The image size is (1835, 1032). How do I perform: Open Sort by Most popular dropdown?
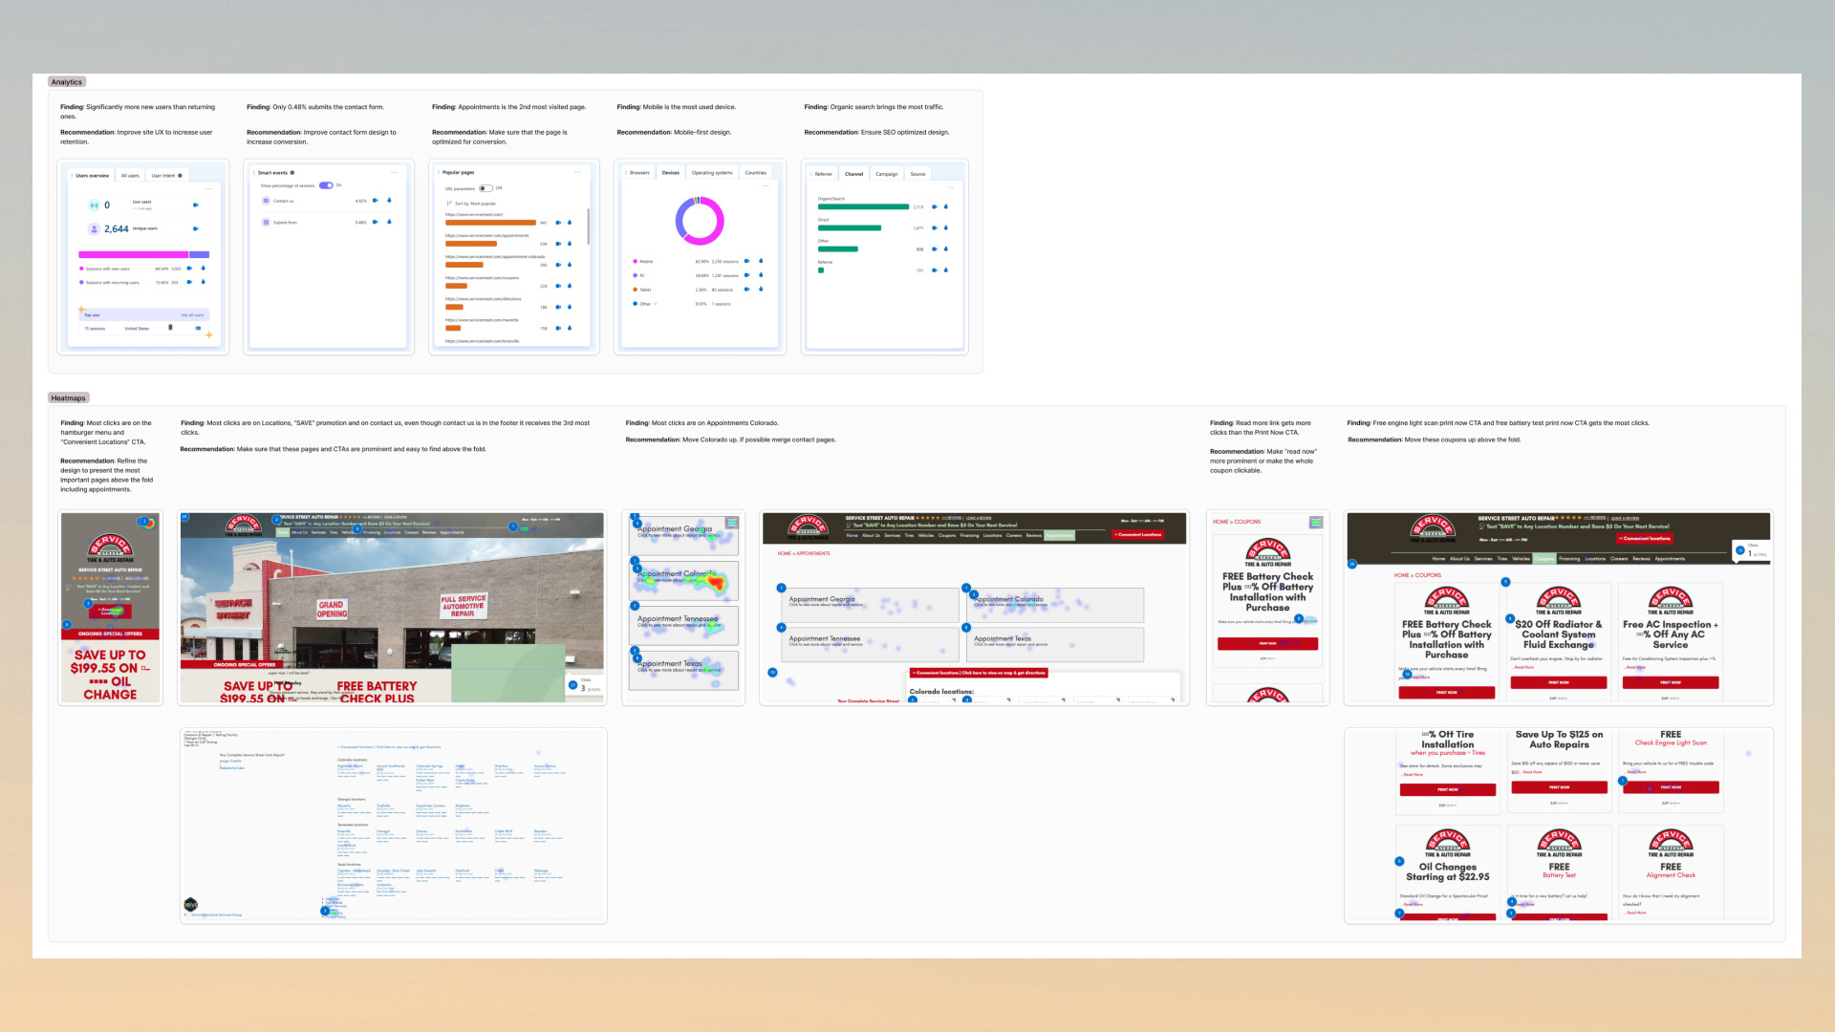coord(475,204)
